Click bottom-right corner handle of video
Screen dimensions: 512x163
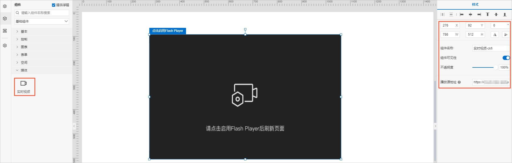[341, 159]
